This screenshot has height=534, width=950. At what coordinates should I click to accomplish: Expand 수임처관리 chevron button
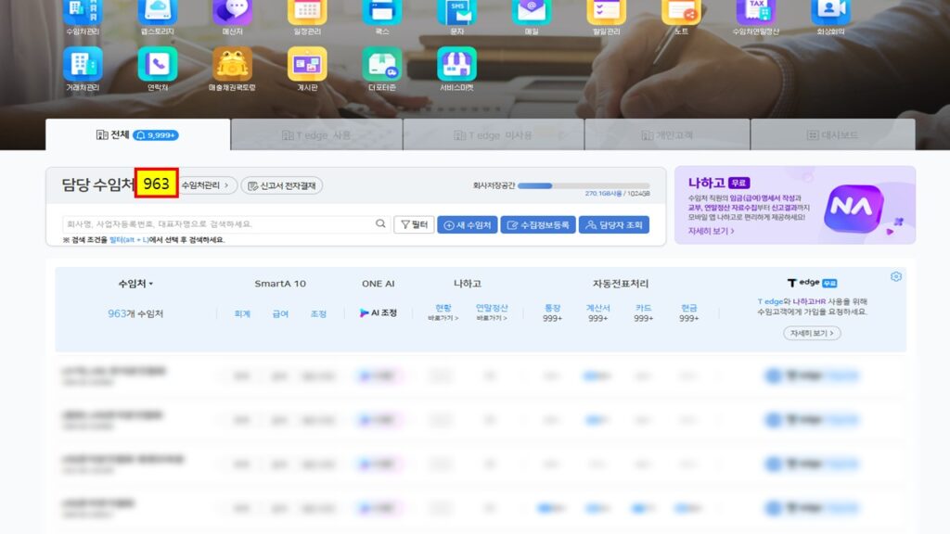click(209, 185)
